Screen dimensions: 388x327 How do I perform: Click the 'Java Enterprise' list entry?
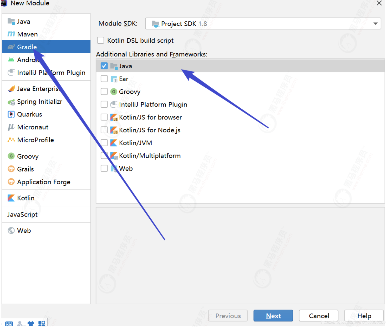pyautogui.click(x=46, y=89)
